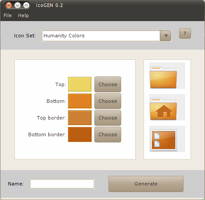The height and width of the screenshot is (200, 205).
Task: Click the orange folder preview icon
Action: 167,76
